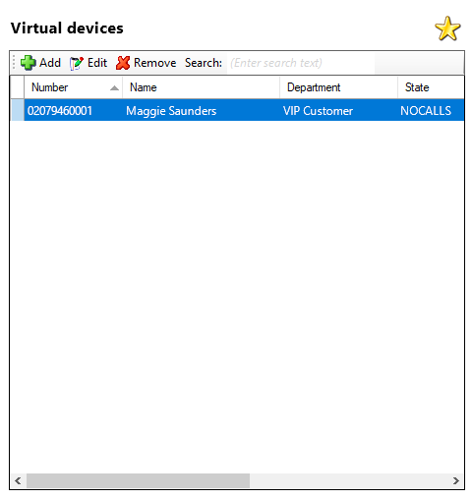Click the red X Remove icon
The height and width of the screenshot is (499, 472).
(x=123, y=63)
